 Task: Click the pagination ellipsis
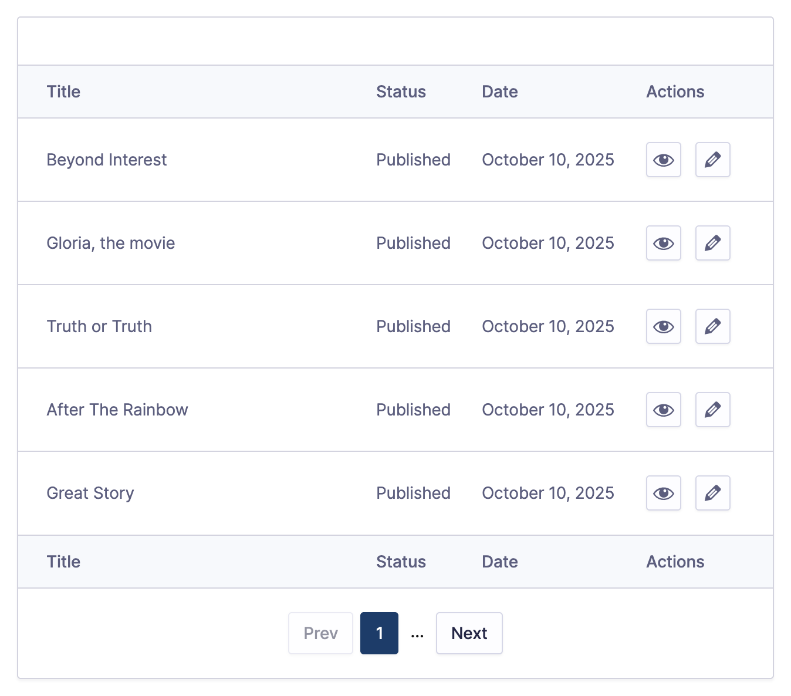(417, 634)
